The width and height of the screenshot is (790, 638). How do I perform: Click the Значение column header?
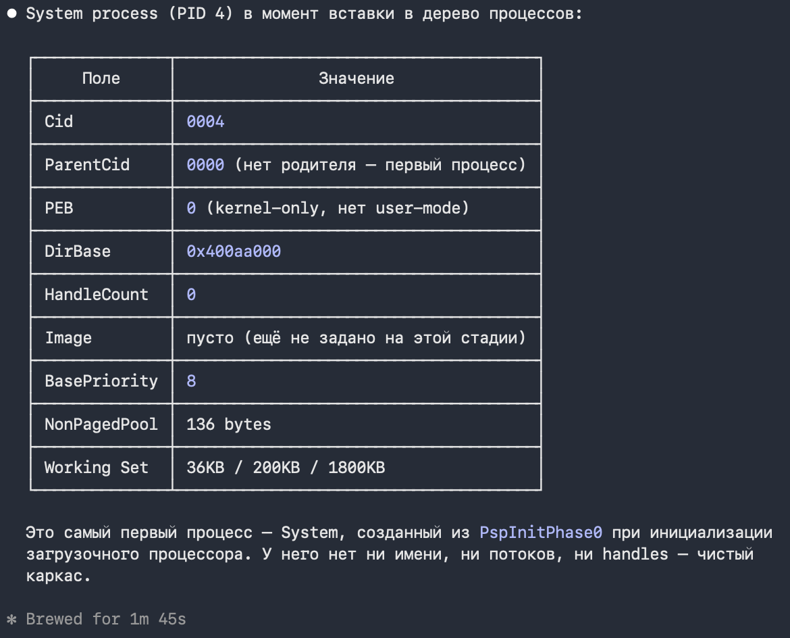[357, 78]
